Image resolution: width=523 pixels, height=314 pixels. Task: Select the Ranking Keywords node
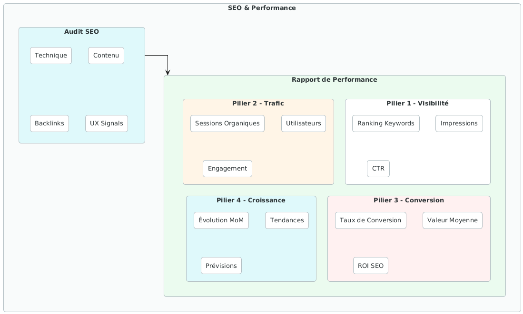[386, 124]
